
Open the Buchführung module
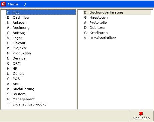(41, 89)
